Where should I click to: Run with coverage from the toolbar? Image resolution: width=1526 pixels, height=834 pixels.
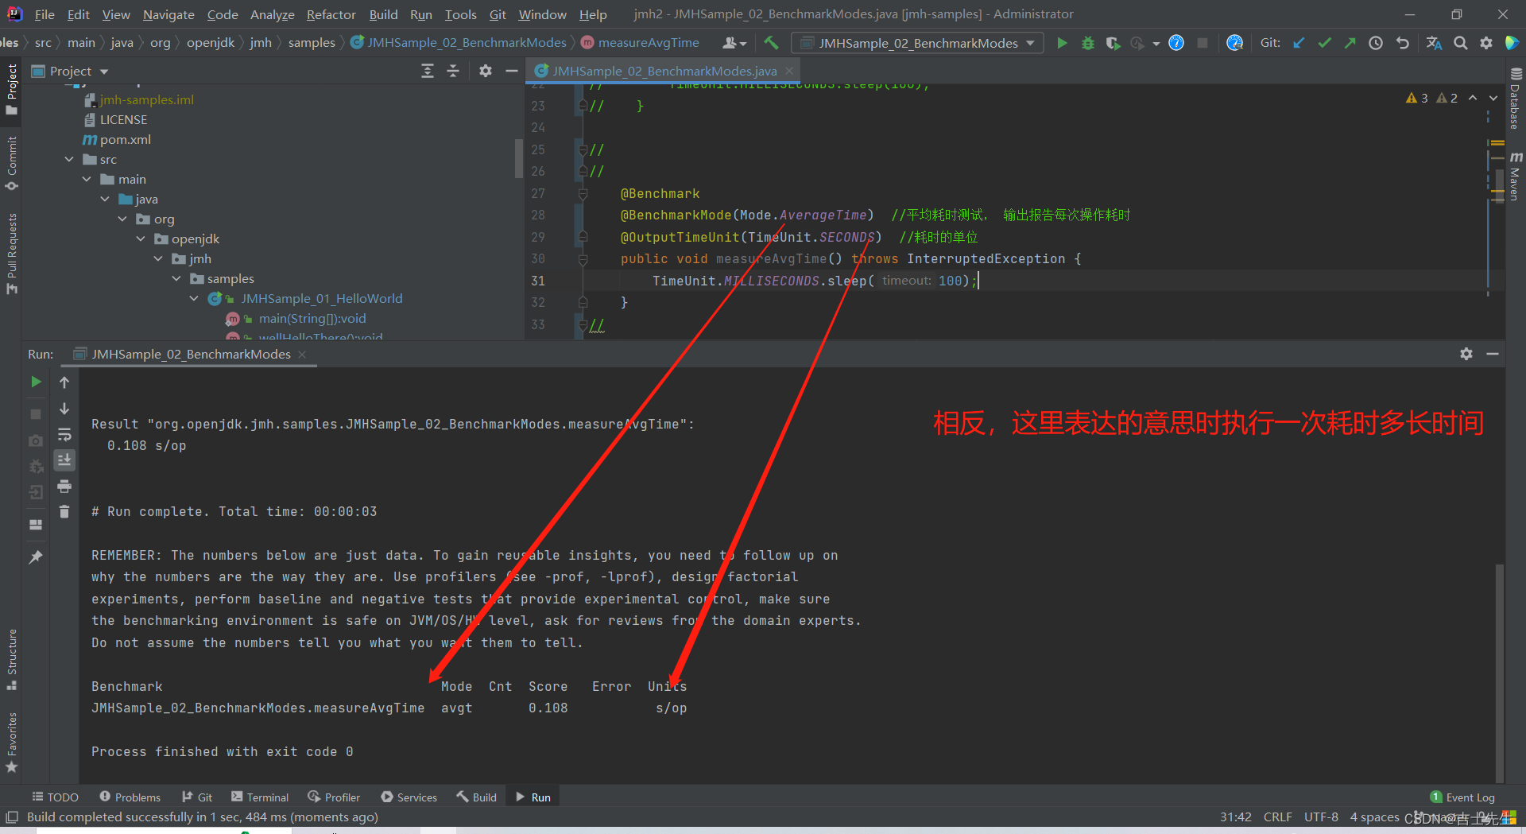coord(1113,43)
